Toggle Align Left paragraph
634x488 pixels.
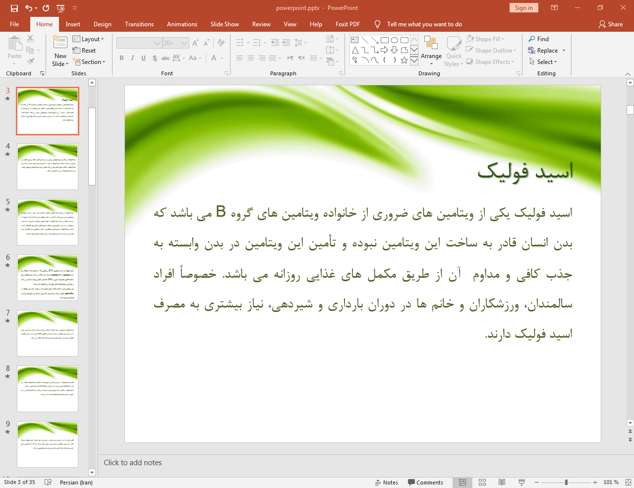point(239,58)
